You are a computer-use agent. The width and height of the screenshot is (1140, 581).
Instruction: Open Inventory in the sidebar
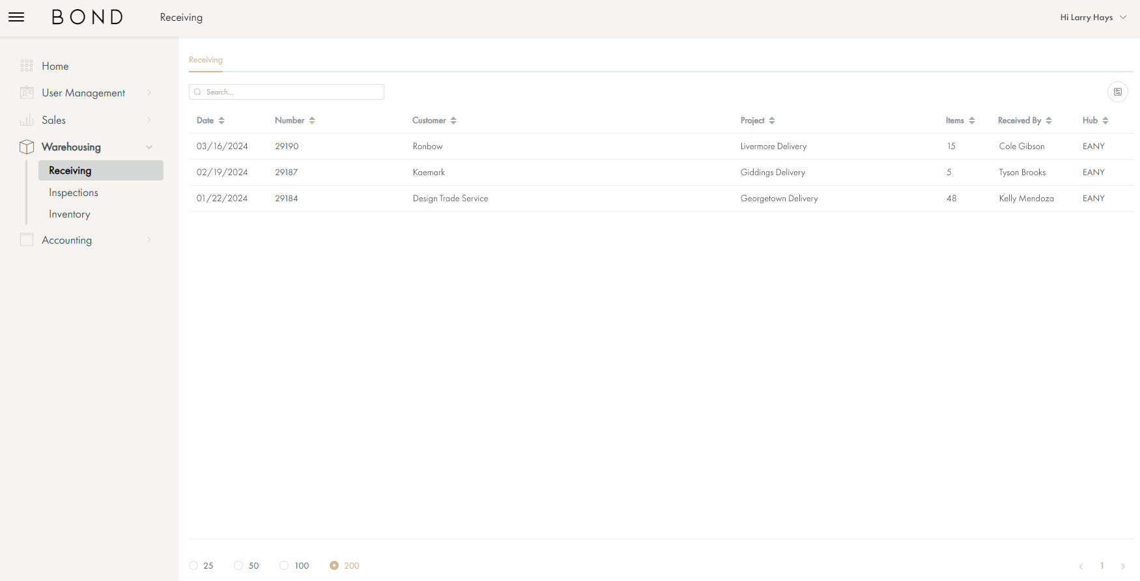70,214
